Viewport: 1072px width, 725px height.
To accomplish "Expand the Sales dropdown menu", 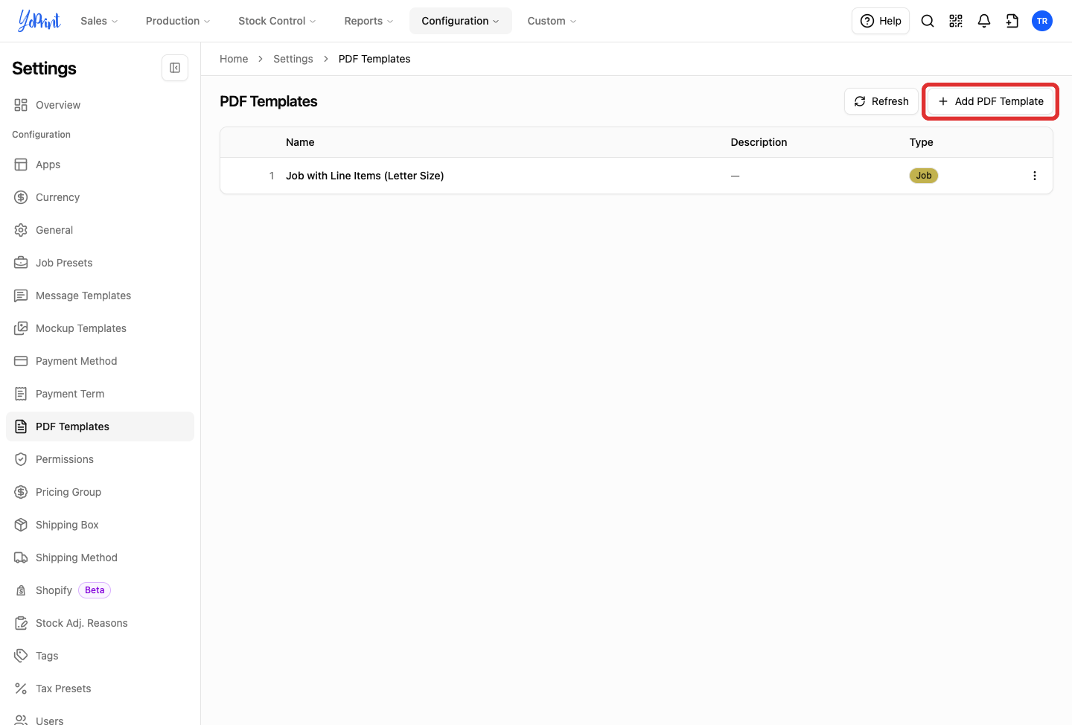I will click(99, 21).
